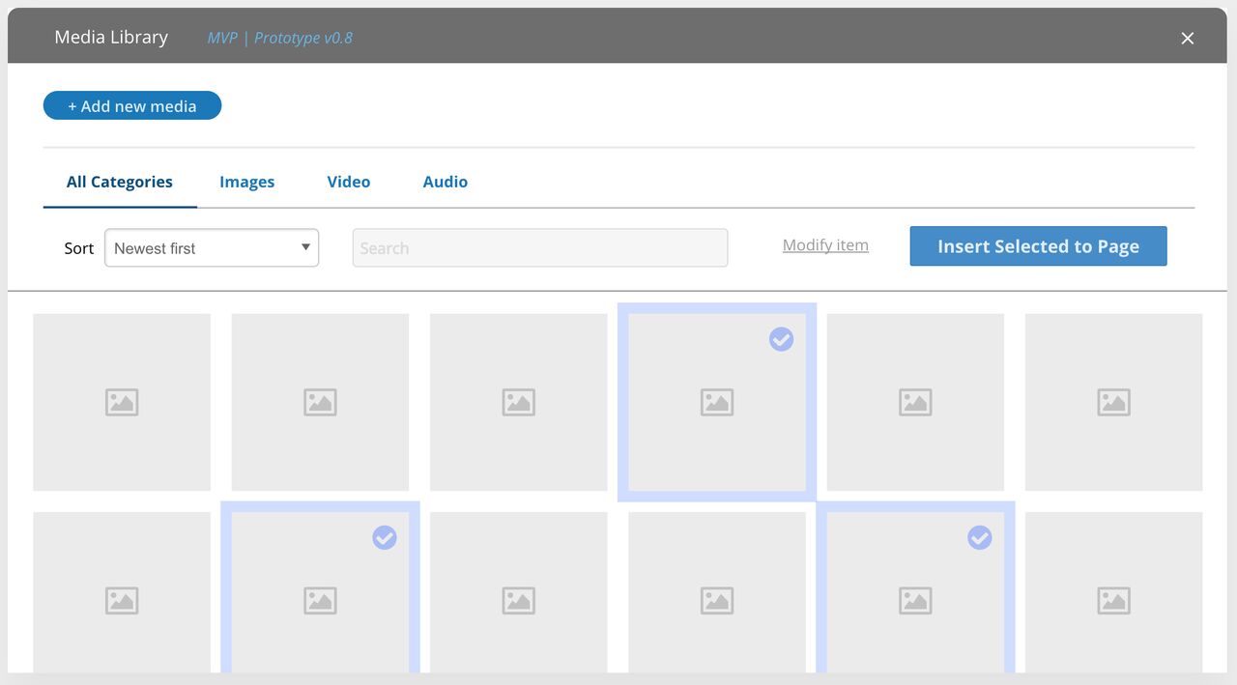This screenshot has height=685, width=1237.
Task: Click the placeholder icon on the fifth top-row thumbnail
Action: pyautogui.click(x=915, y=402)
